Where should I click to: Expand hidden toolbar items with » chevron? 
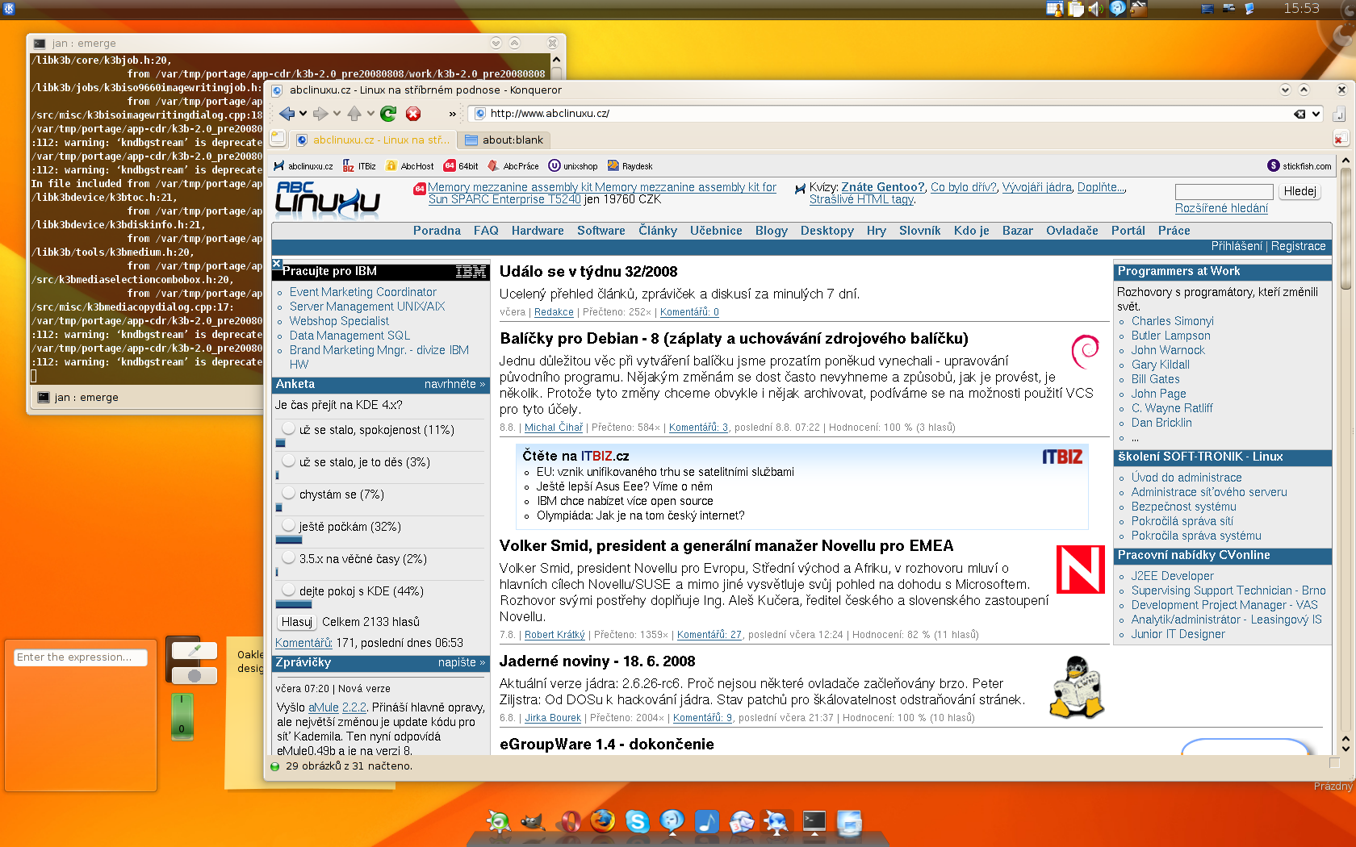pyautogui.click(x=453, y=114)
